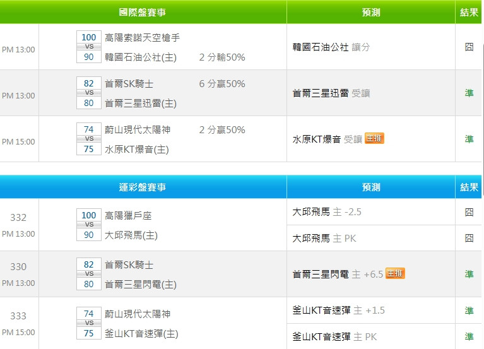Click the blue 預測 column header
The image size is (484, 349).
click(x=370, y=187)
